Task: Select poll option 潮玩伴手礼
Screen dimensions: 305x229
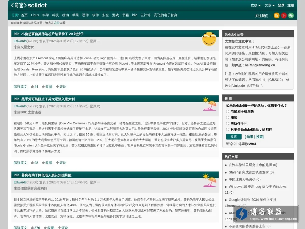Action: 228,123
